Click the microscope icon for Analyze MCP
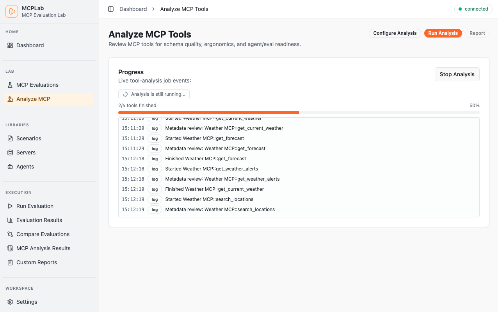 (x=11, y=99)
